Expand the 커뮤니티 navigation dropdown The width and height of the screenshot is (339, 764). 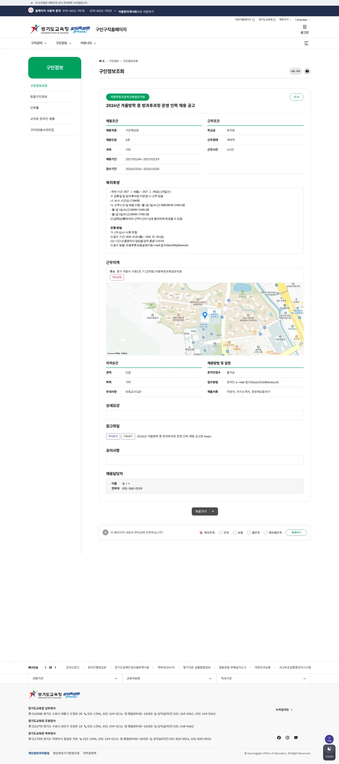coord(88,43)
